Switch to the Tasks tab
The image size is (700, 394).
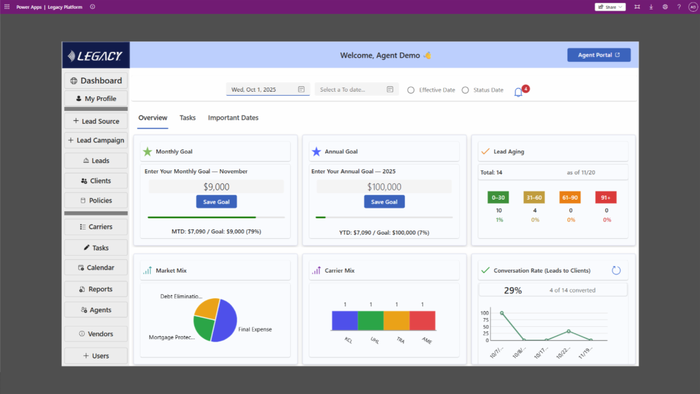point(187,118)
